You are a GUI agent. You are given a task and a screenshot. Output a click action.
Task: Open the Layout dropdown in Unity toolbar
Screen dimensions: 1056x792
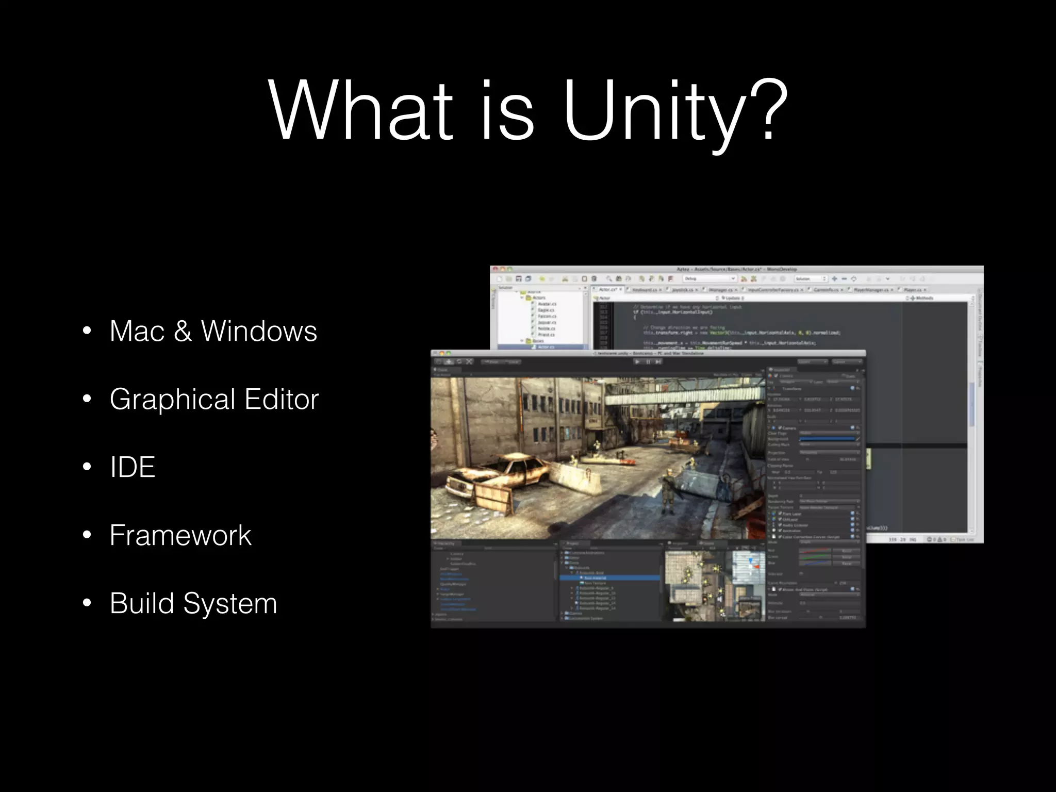[847, 361]
